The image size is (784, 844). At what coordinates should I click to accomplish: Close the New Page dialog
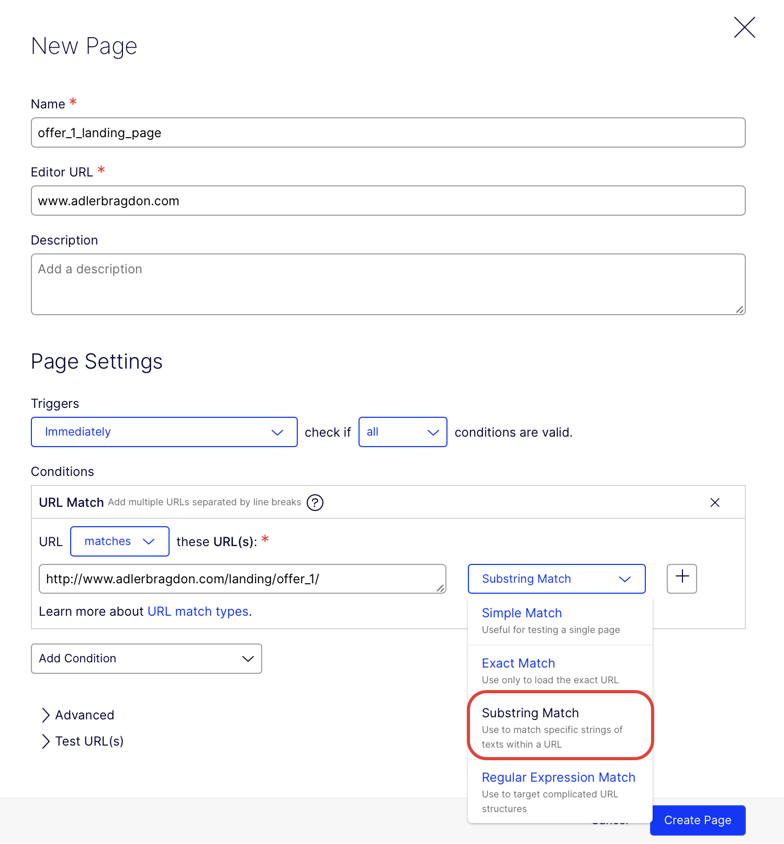click(x=744, y=27)
